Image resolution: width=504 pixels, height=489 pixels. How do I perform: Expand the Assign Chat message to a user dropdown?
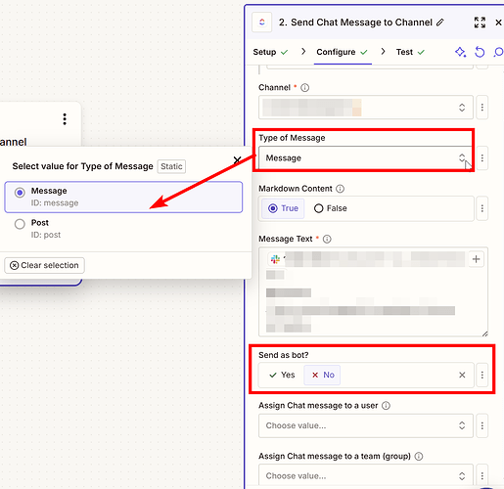tap(366, 425)
